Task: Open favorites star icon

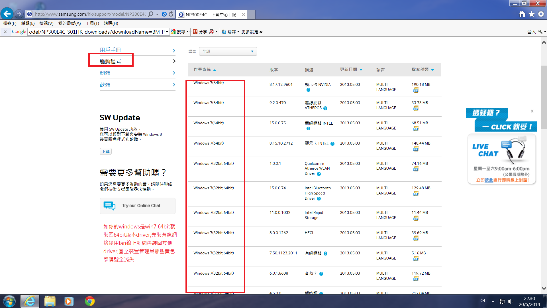Action: 531,14
